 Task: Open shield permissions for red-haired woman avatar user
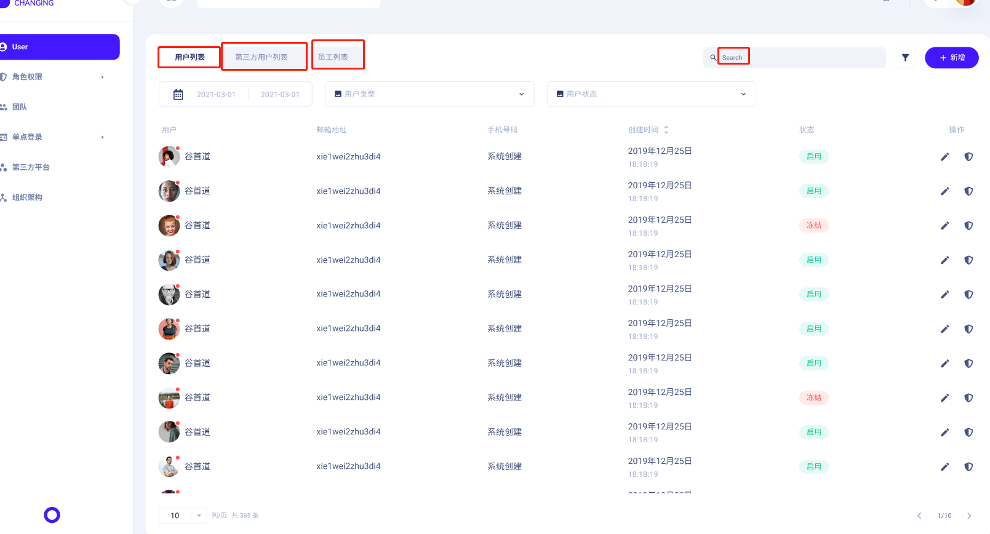tap(968, 226)
